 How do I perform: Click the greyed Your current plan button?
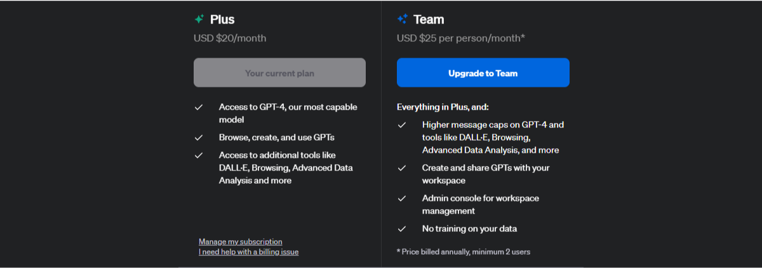(279, 73)
